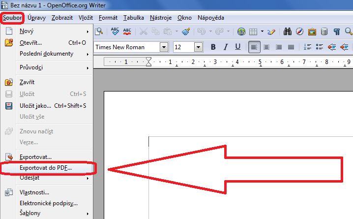Click the ruler indent hourglass marker
Viewport: 353px width, 219px height.
(148, 62)
